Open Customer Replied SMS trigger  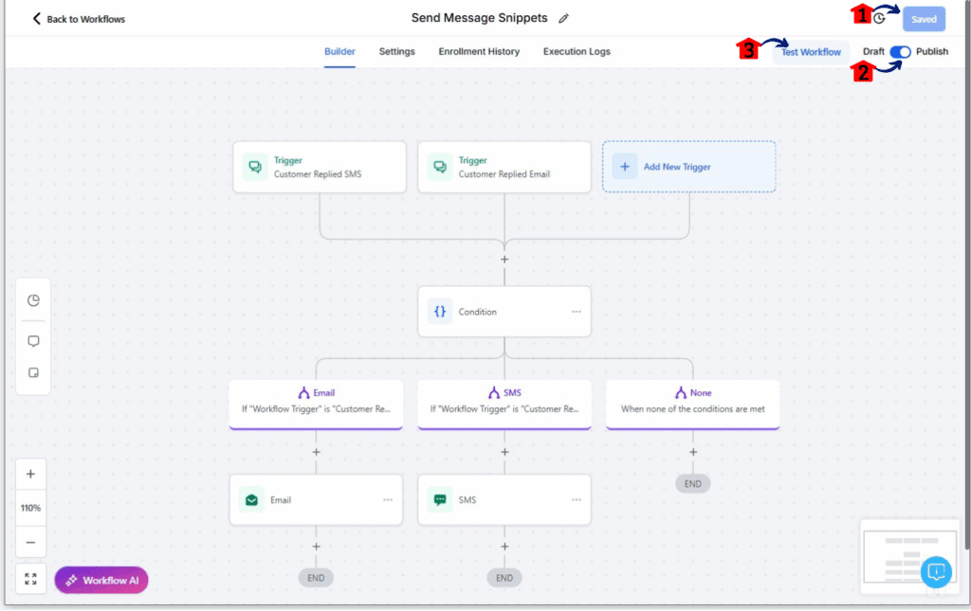320,167
